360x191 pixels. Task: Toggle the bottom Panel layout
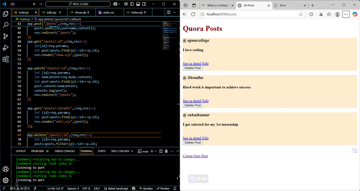138,4
